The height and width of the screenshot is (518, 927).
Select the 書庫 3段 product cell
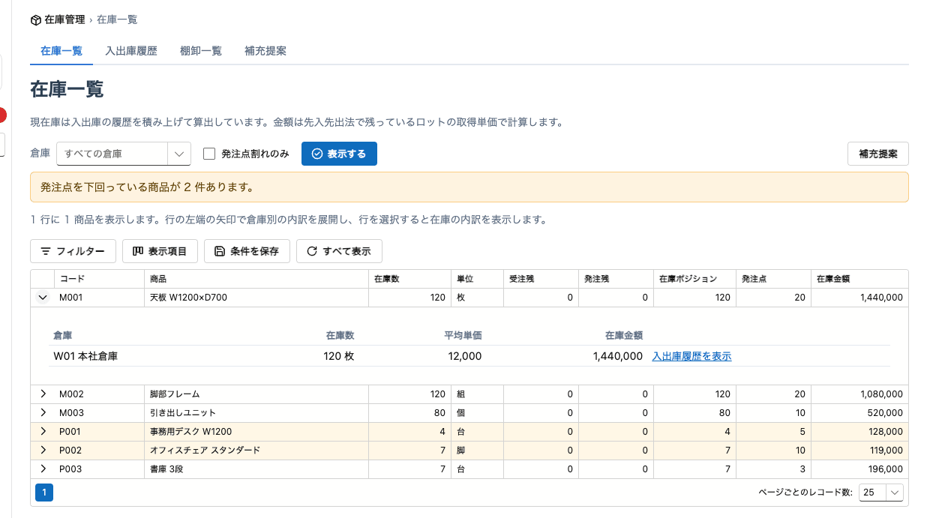tap(256, 469)
